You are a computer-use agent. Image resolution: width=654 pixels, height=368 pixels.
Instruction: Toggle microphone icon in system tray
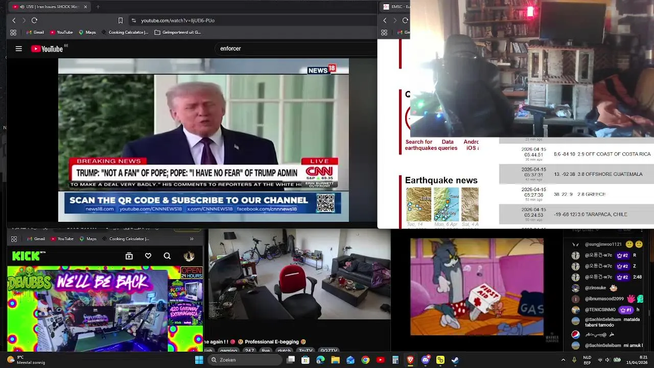click(x=574, y=360)
